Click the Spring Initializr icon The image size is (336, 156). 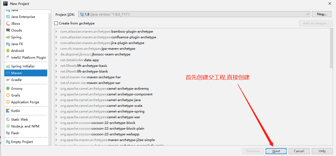8,66
